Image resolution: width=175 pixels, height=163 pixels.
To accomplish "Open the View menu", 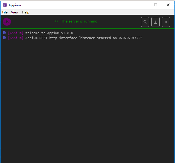I will coord(15,12).
